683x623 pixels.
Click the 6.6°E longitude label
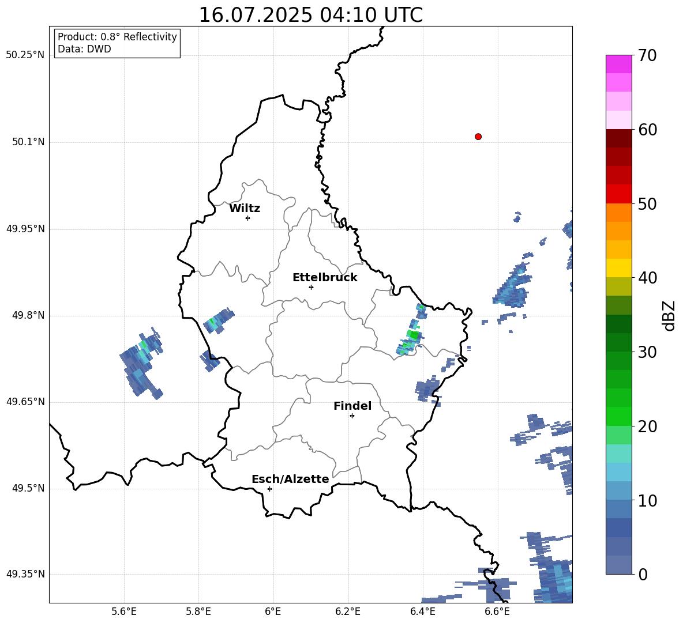pyautogui.click(x=497, y=611)
